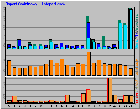Select the orange Lokalizacje bar at hour 23
Viewport: 140px width, 109px height.
click(x=131, y=72)
